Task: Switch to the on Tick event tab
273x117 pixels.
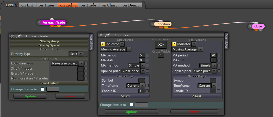Action: click(68, 5)
